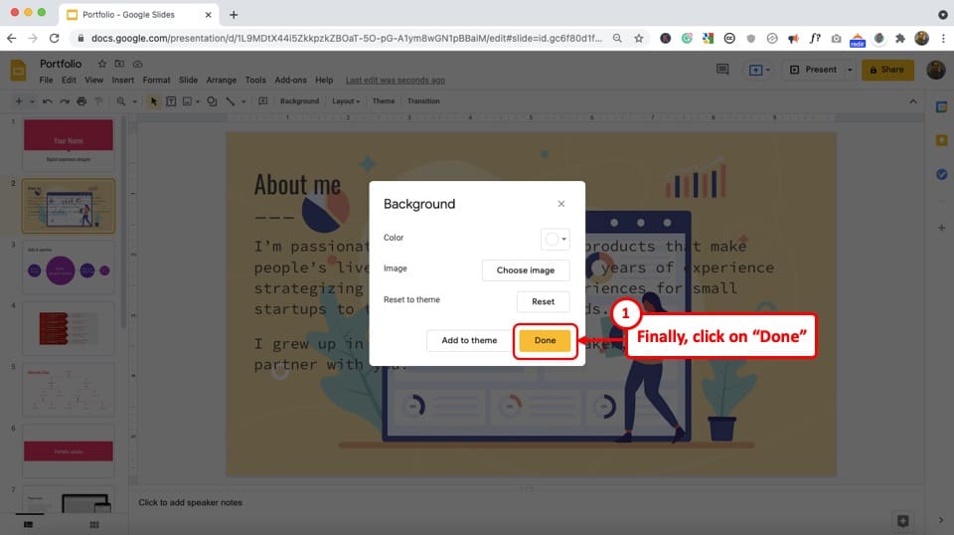Click the new slide plus button

point(19,101)
